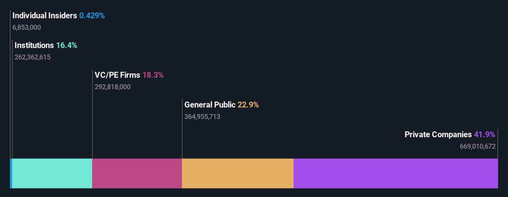Screen dimensions: 508x197
Task: Select the Institutions label
Action: click(34, 45)
